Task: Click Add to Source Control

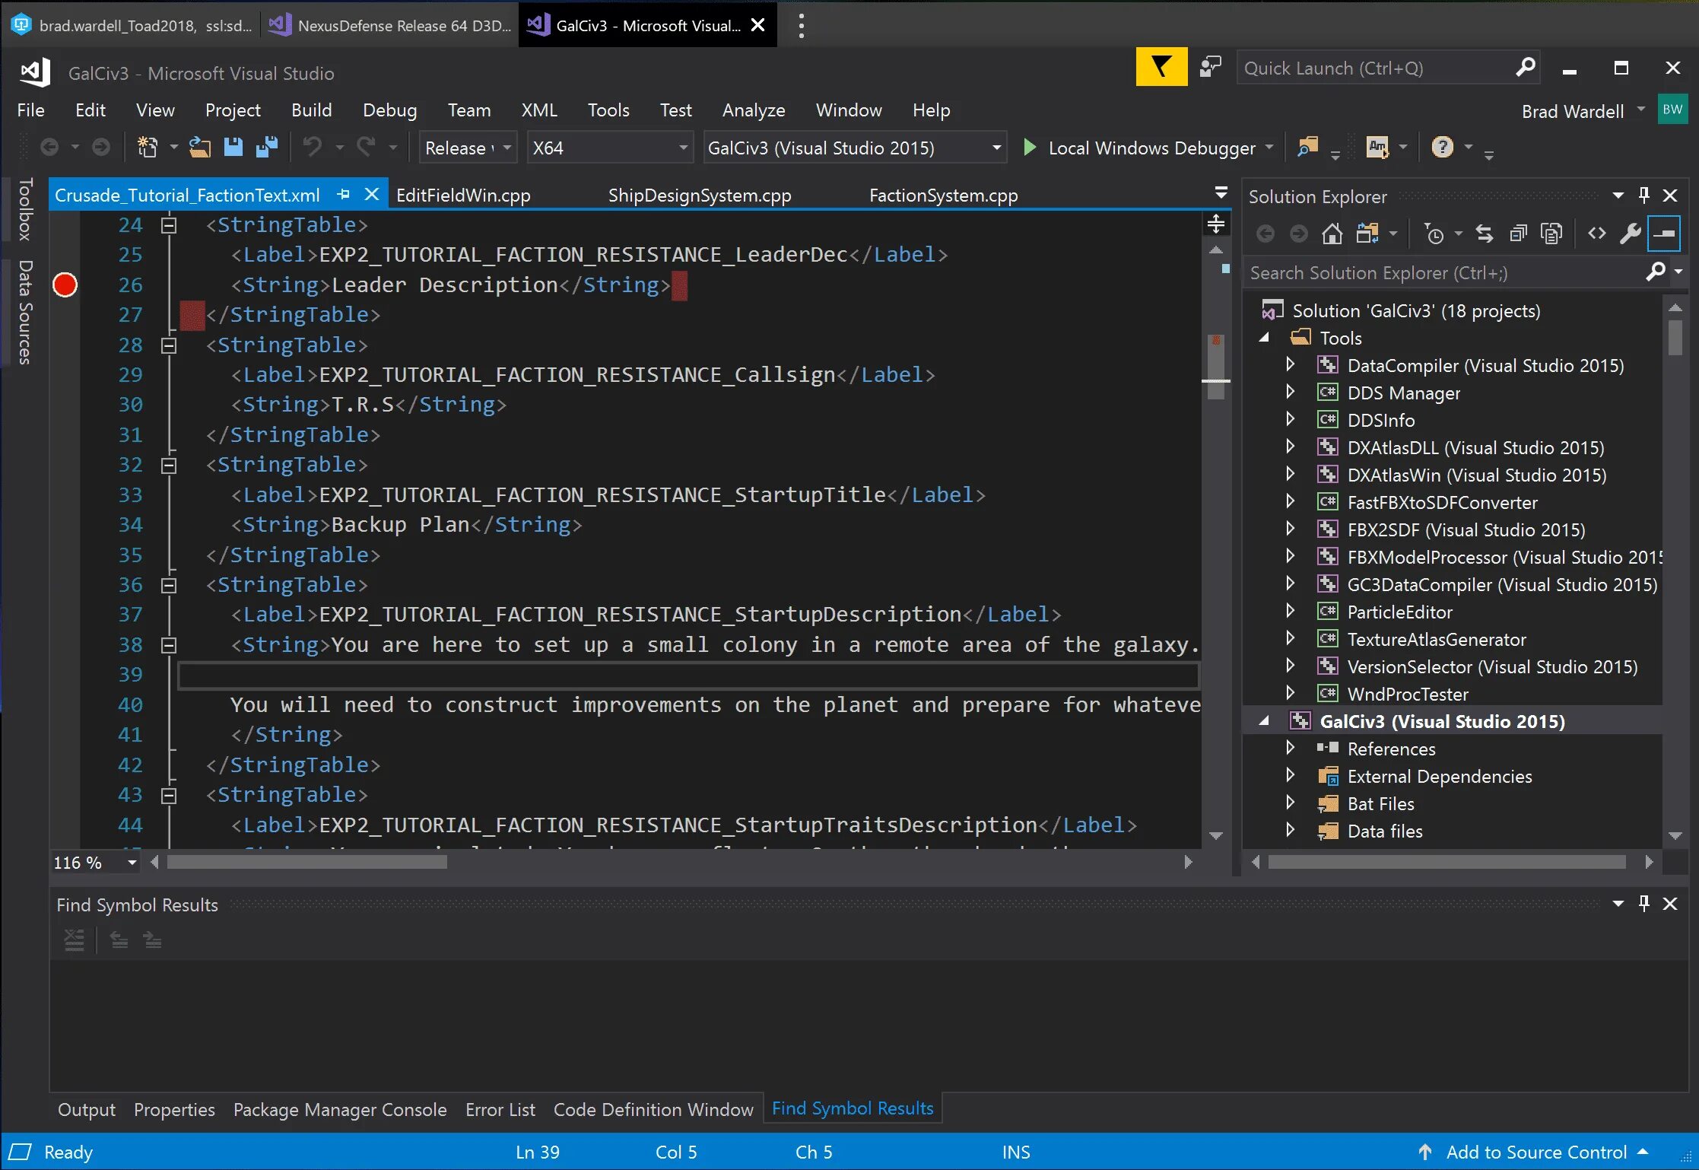Action: 1535,1152
